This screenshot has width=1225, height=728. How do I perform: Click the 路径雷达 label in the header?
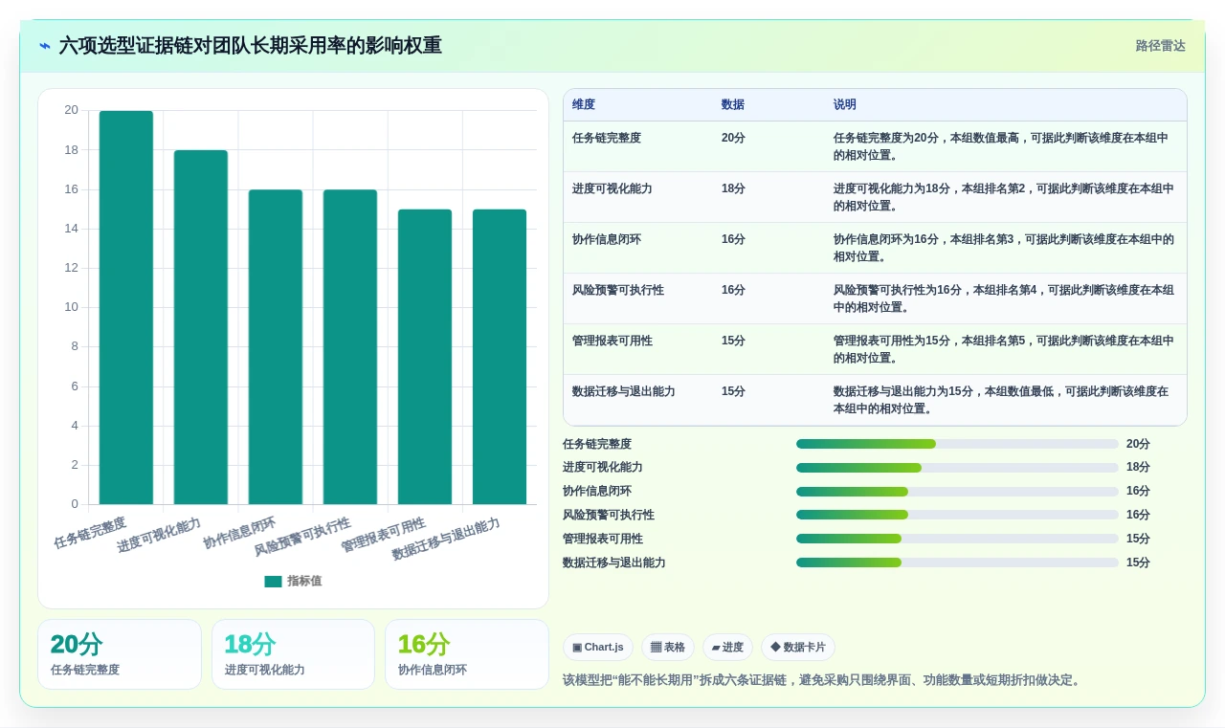pos(1160,46)
